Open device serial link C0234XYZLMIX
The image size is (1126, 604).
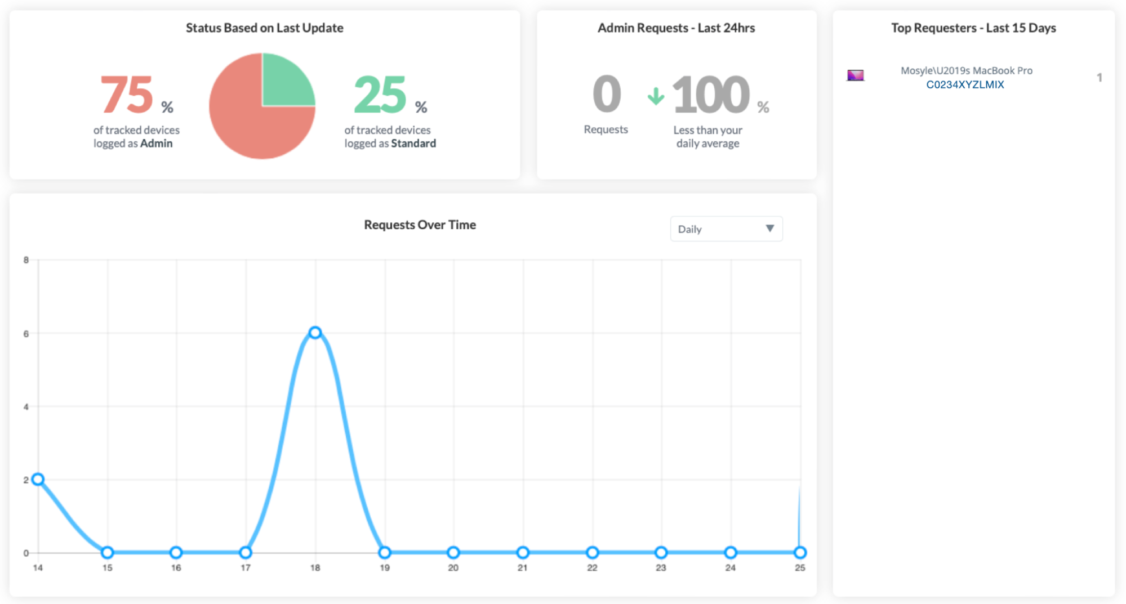pos(965,85)
